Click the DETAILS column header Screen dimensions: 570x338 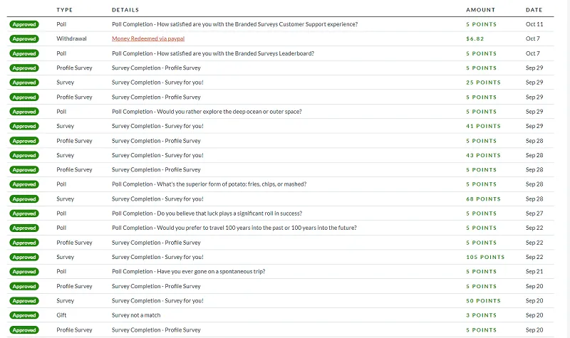125,10
